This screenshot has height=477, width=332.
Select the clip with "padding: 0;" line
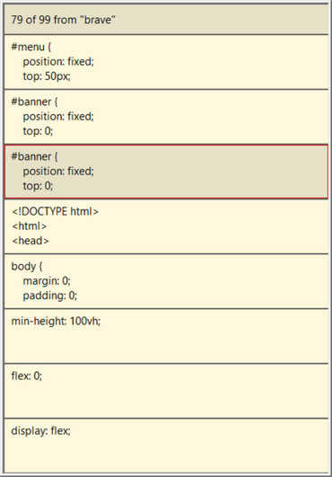pyautogui.click(x=166, y=281)
